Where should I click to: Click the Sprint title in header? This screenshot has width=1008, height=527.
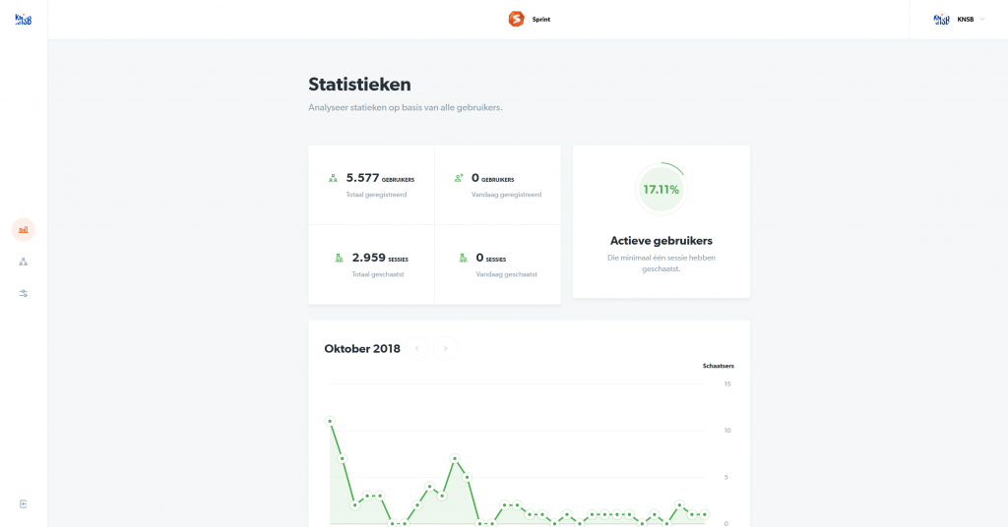pos(541,19)
